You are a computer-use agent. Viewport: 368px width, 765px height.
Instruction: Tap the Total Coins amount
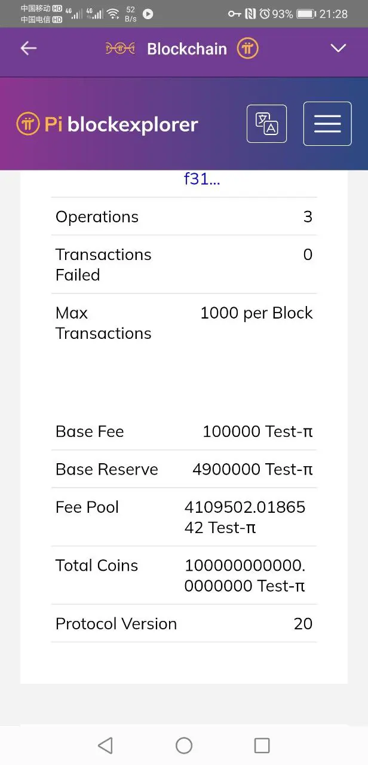tap(245, 576)
